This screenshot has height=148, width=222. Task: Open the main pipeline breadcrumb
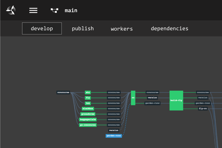click(x=71, y=10)
